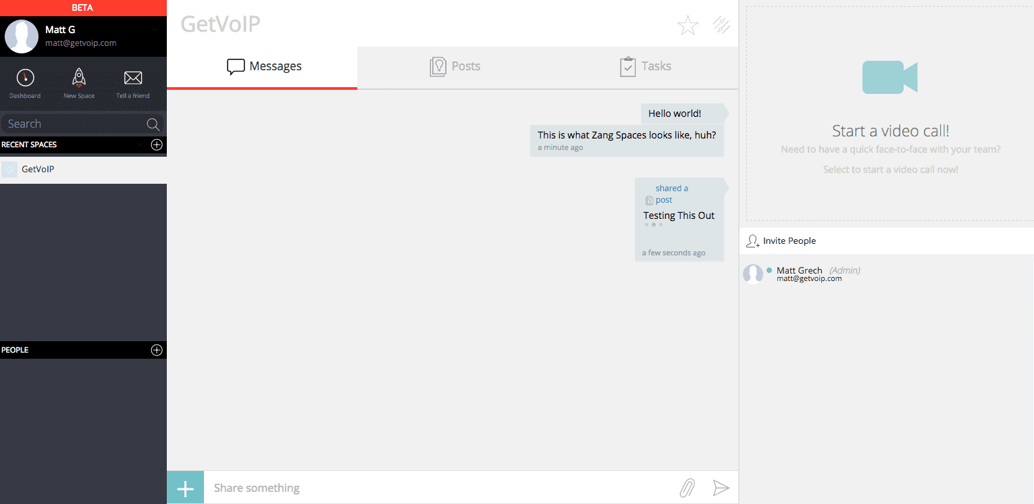1034x504 pixels.
Task: Add a new space via Recent Spaces plus
Action: point(157,145)
